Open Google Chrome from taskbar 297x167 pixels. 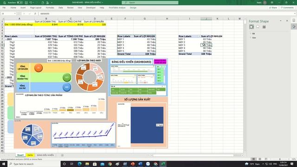tap(110, 164)
